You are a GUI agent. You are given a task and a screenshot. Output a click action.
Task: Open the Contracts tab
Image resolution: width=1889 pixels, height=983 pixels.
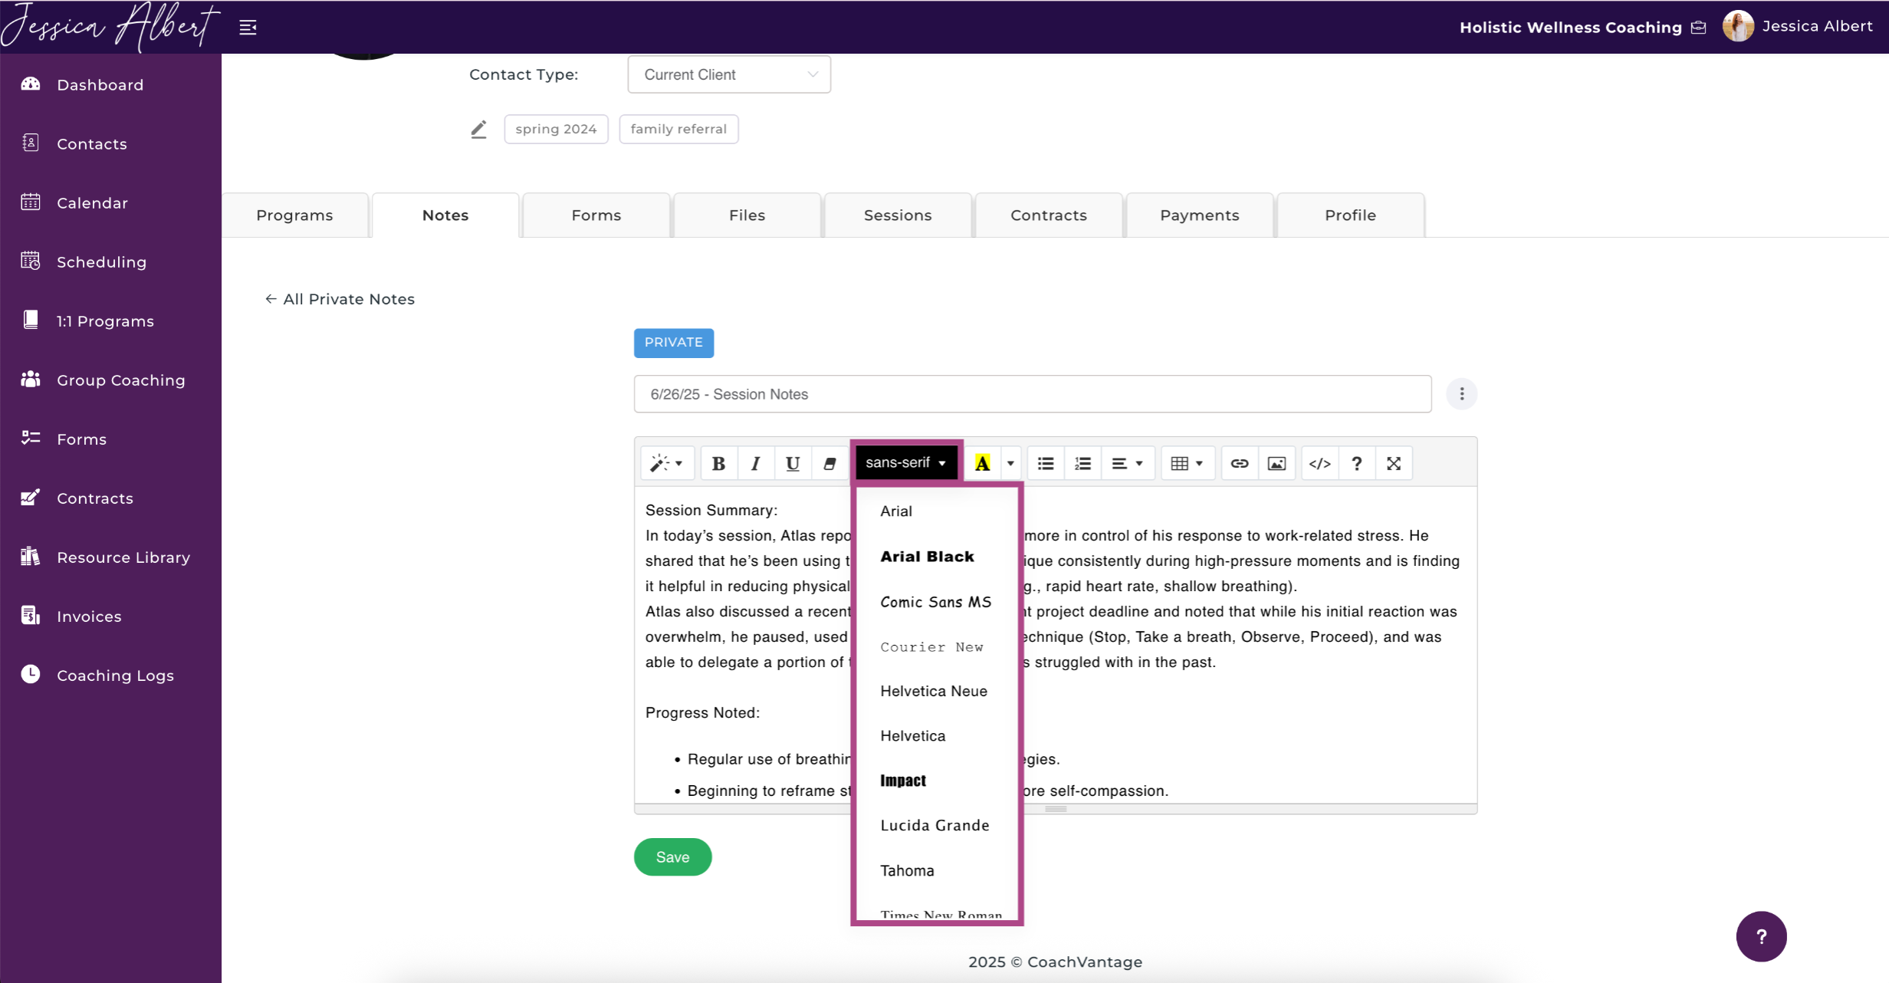1049,215
